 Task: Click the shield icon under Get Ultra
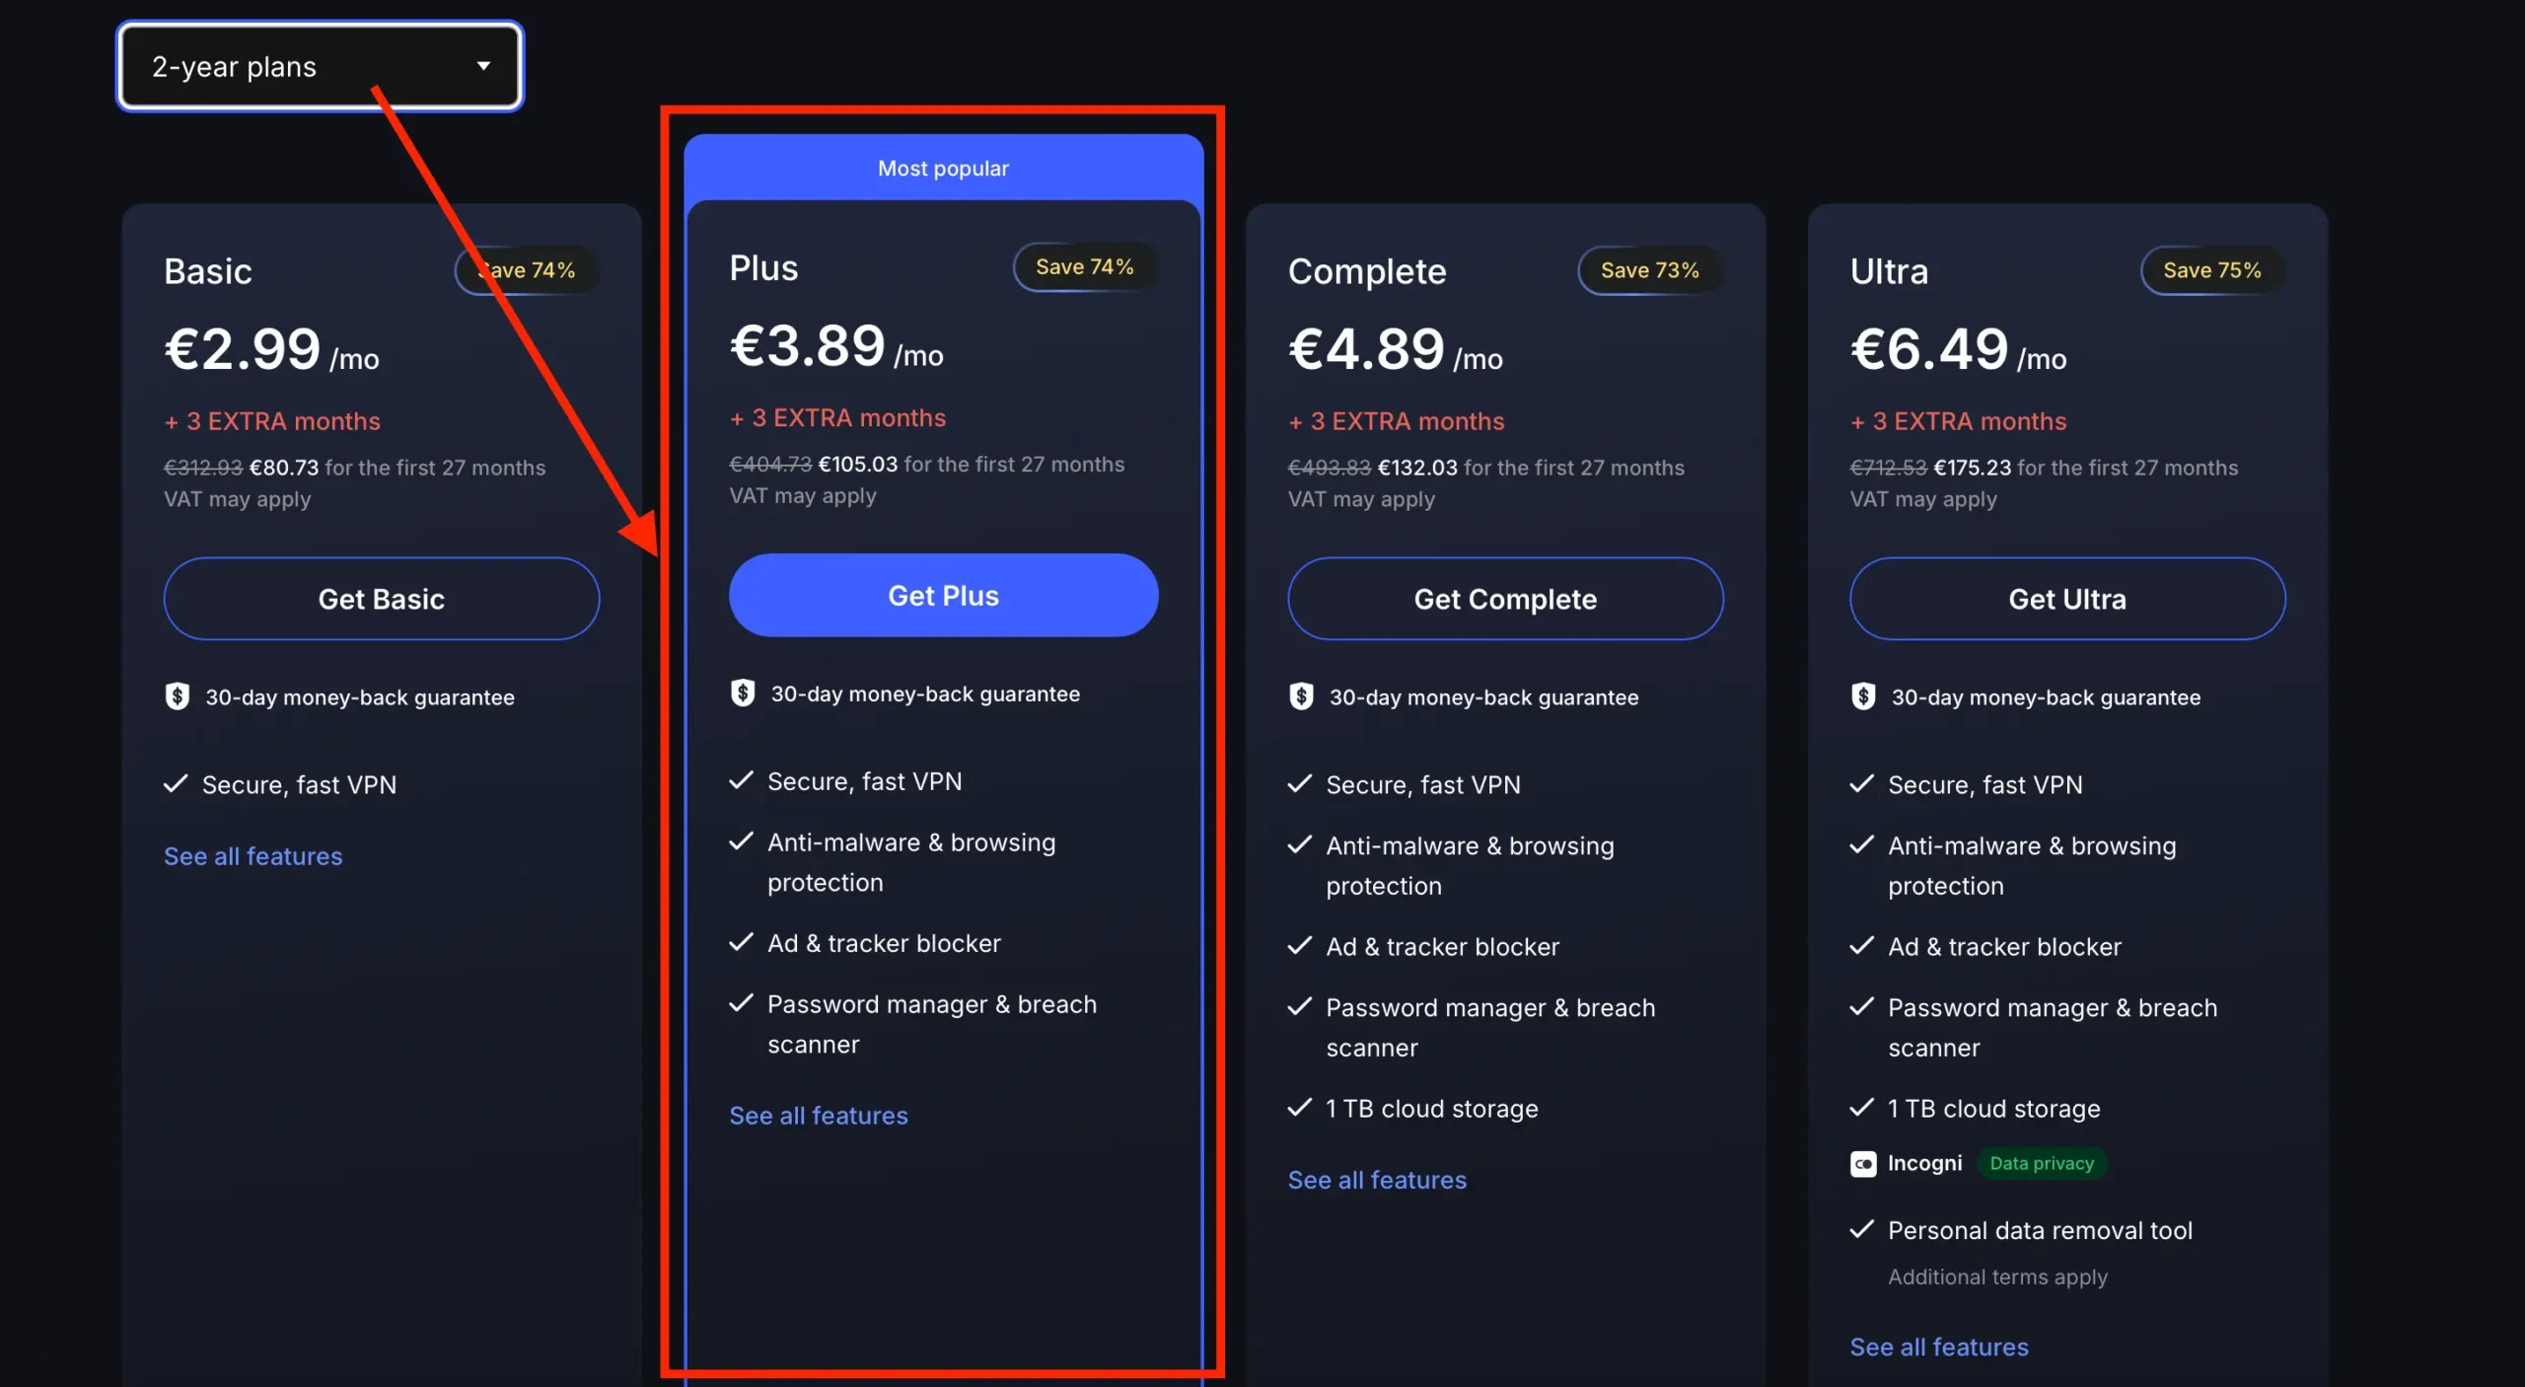coord(1862,696)
